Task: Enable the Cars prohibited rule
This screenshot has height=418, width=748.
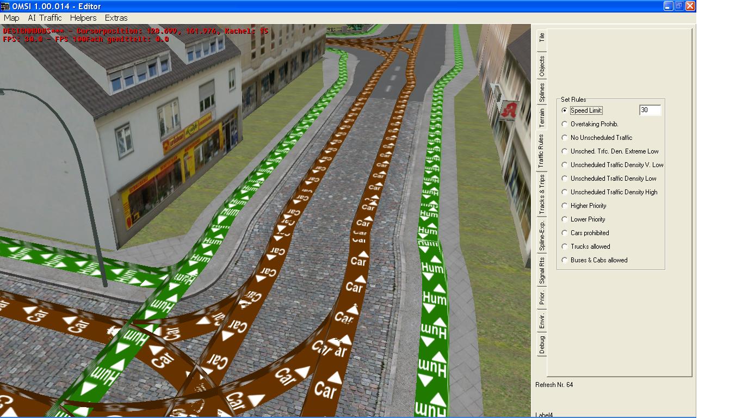Action: click(x=565, y=233)
